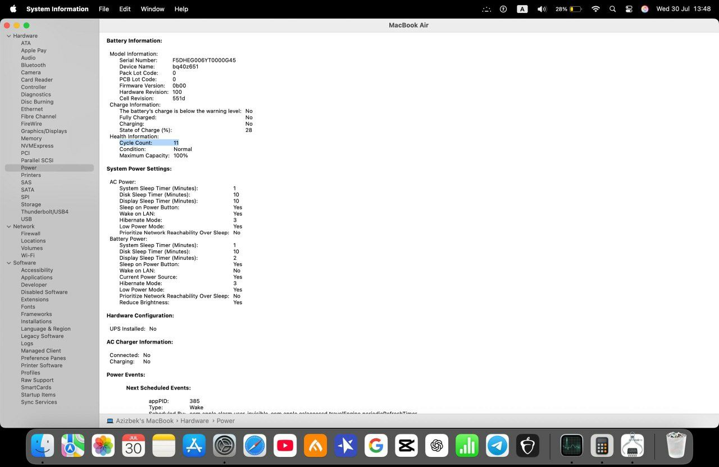Collapse the Software section
This screenshot has height=467, width=719.
pyautogui.click(x=8, y=263)
